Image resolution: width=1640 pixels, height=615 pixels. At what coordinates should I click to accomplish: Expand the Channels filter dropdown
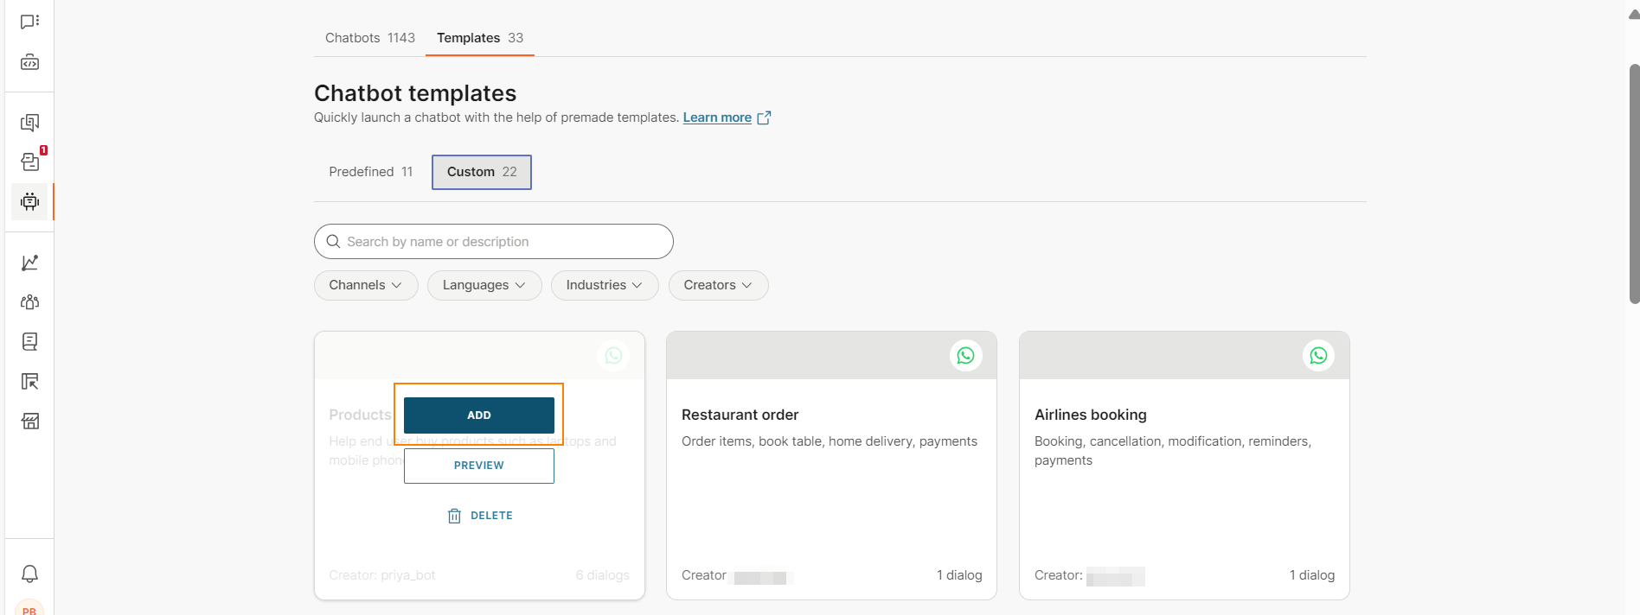coord(366,285)
